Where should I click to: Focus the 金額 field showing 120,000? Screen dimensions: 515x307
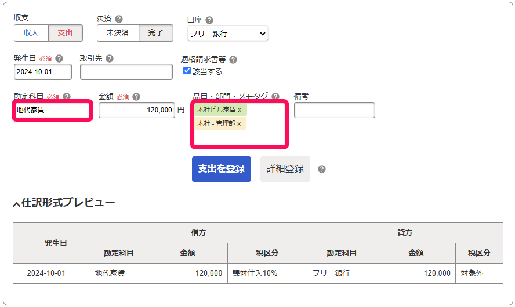pyautogui.click(x=137, y=110)
